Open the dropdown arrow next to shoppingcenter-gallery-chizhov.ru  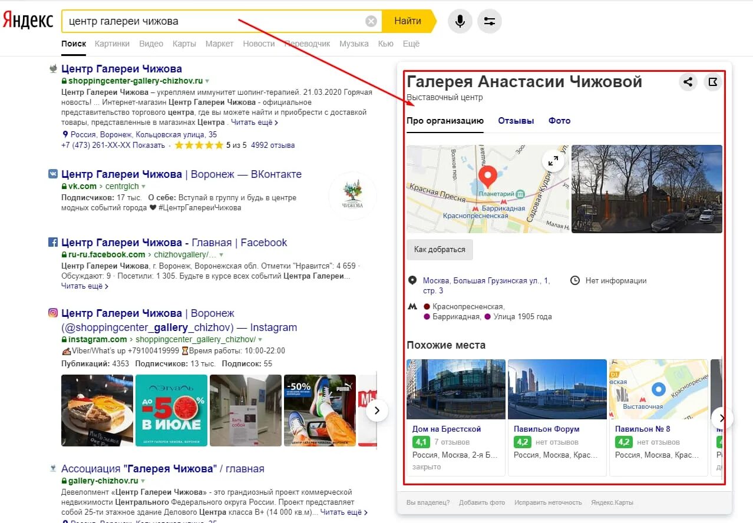207,81
